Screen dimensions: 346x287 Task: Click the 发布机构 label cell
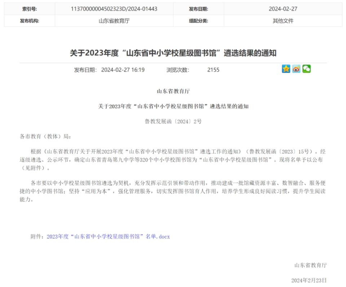[30, 21]
